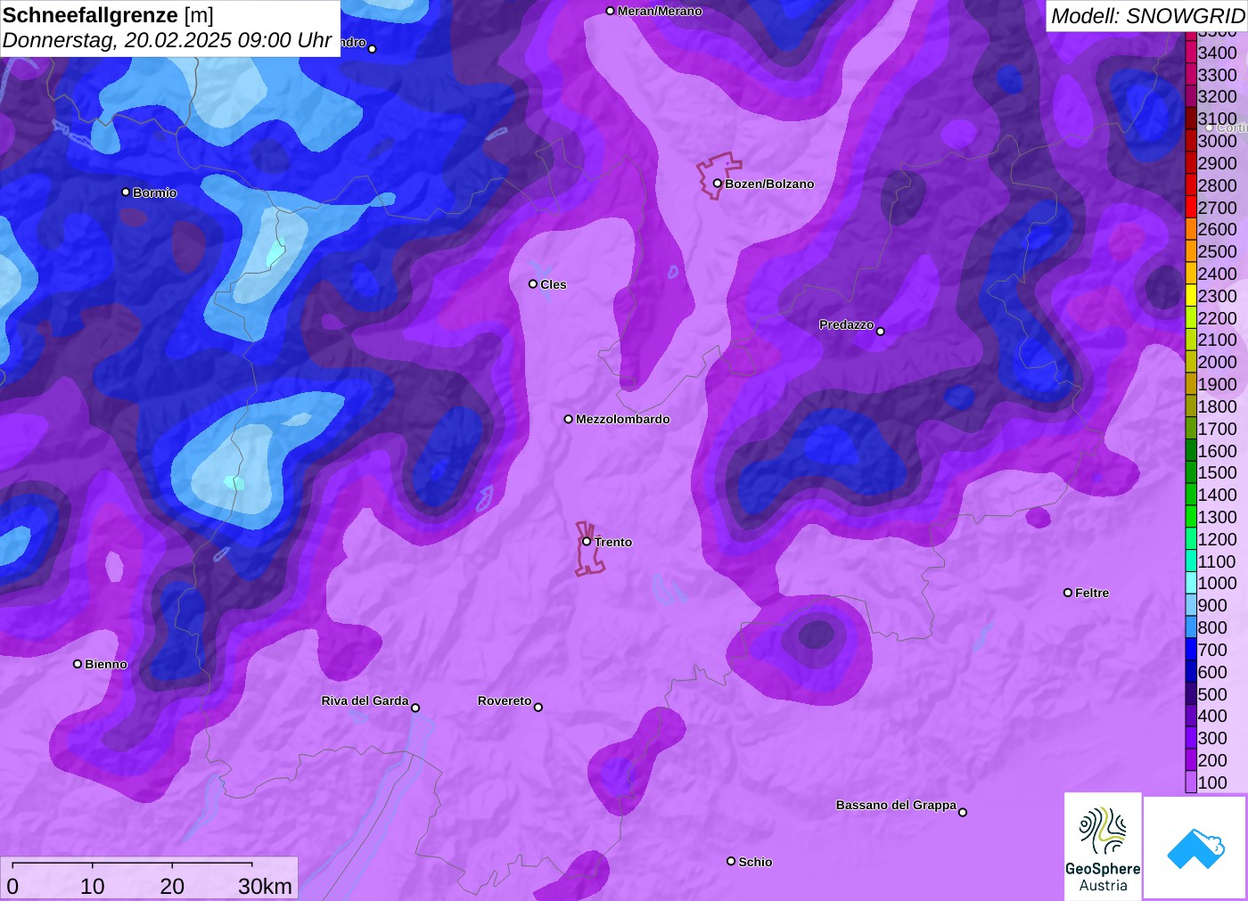Screen dimensions: 1248x901
Task: Click the date Donnerstag, 20.02.2025 09:00 Uhr
Action: tap(167, 40)
